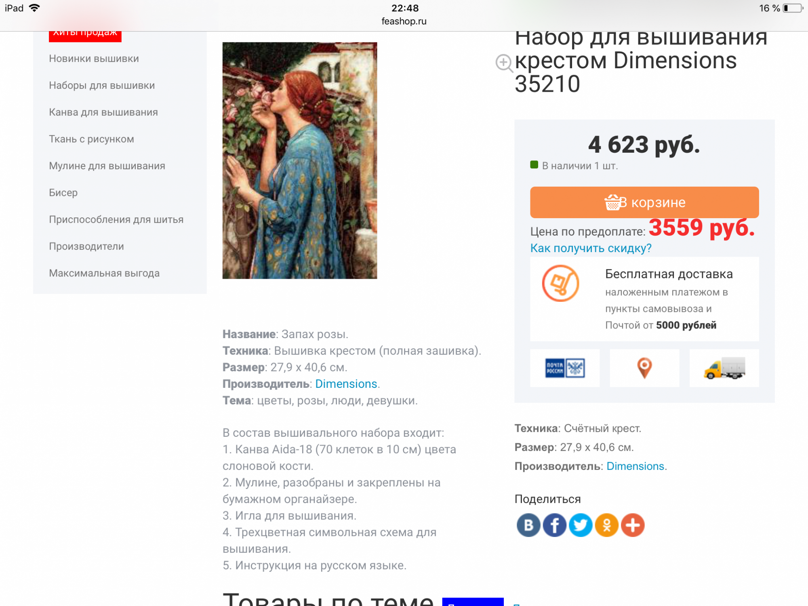The height and width of the screenshot is (606, 808).
Task: Tap the Хиты продаж red tab
Action: [85, 34]
